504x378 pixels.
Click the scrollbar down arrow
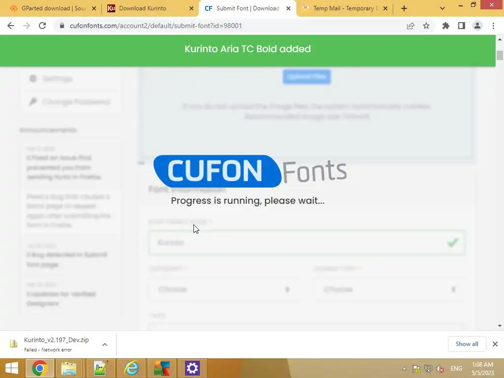click(x=500, y=326)
